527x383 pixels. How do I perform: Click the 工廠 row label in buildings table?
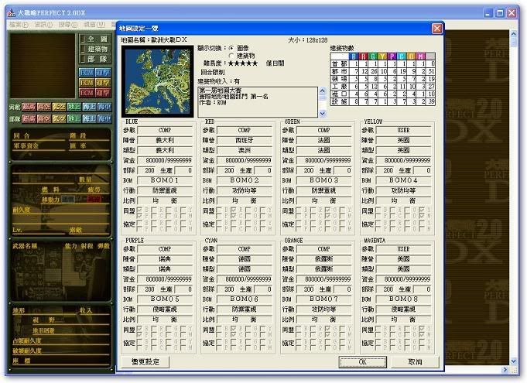[340, 87]
